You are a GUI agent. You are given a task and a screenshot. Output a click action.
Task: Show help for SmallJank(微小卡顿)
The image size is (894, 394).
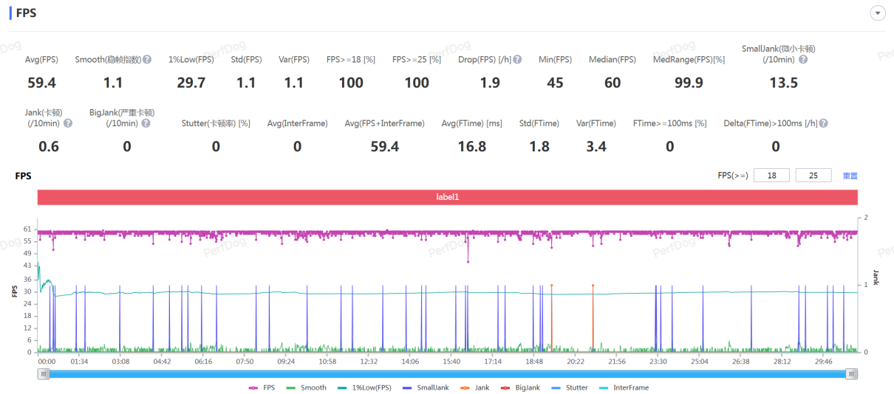803,60
